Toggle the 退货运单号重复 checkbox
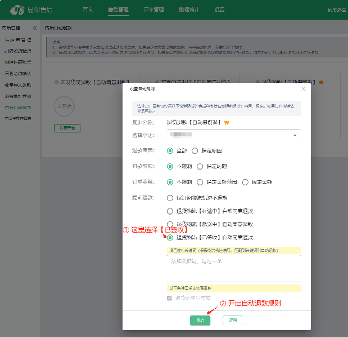This screenshot has height=338, width=348. tap(170, 297)
